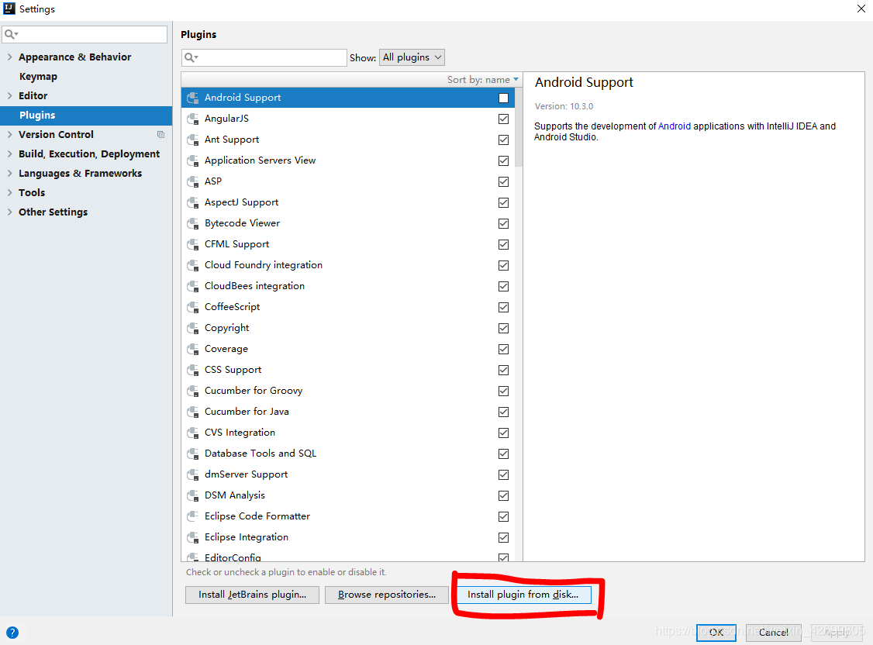Close the Settings window
Screen dimensions: 873x645
861,9
